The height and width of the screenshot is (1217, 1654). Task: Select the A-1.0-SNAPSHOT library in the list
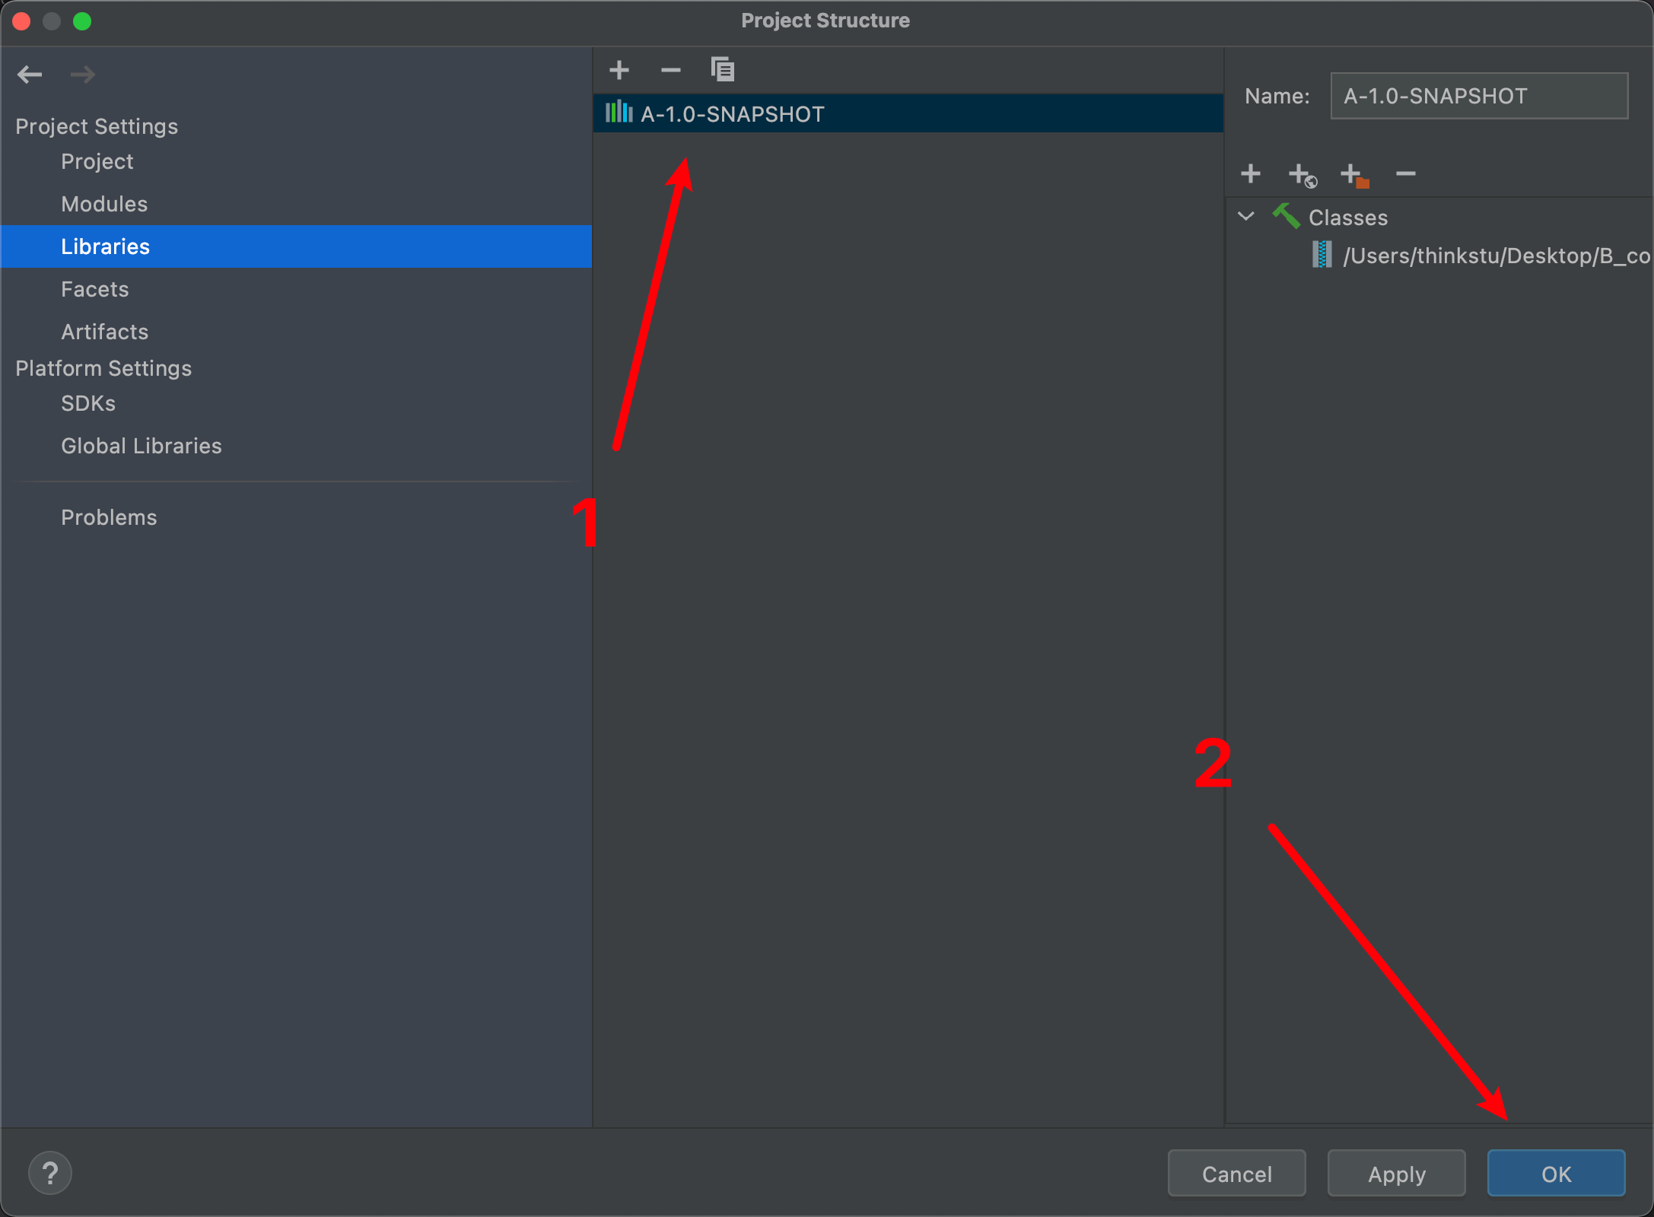pos(732,114)
